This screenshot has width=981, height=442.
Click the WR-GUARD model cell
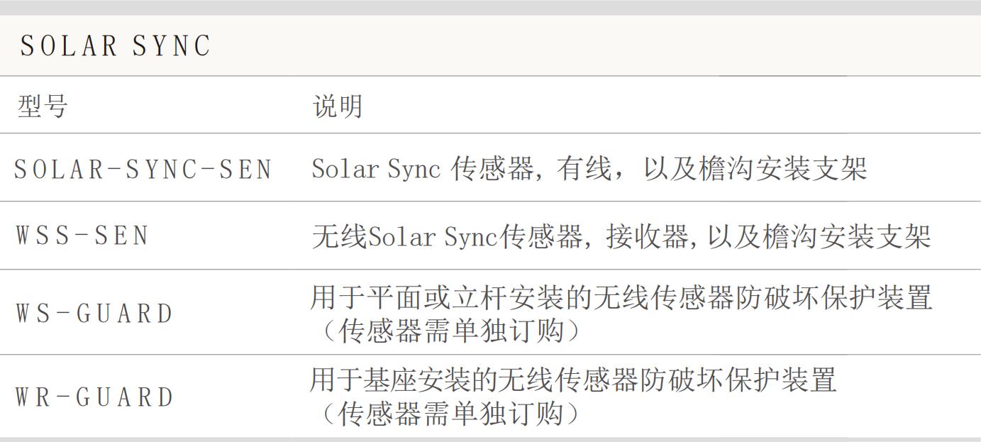pos(94,397)
